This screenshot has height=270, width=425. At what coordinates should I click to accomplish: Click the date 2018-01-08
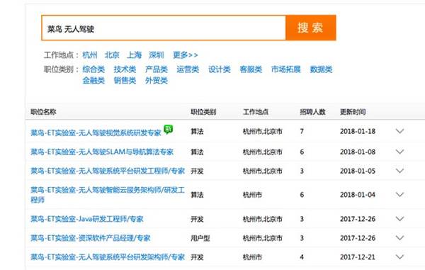coord(358,152)
